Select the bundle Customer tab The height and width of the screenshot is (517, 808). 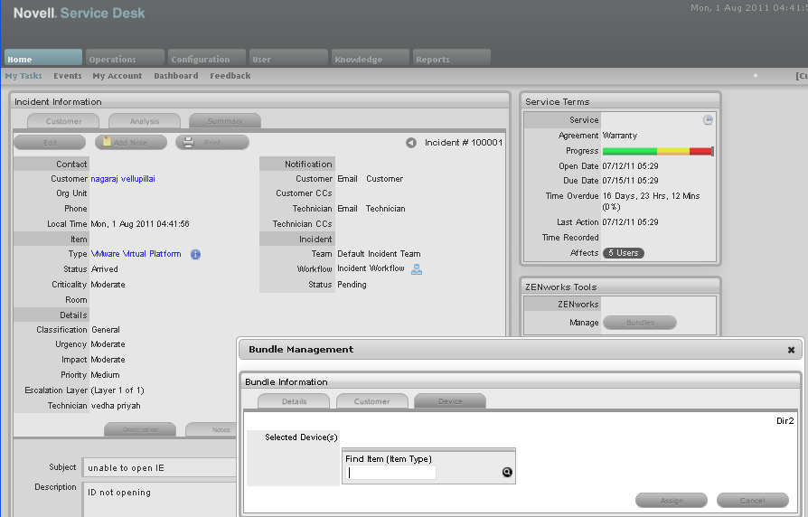pos(372,401)
